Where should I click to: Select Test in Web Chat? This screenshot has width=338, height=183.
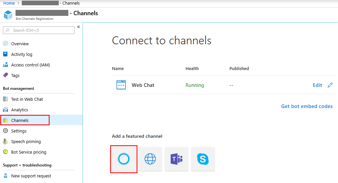click(x=27, y=99)
